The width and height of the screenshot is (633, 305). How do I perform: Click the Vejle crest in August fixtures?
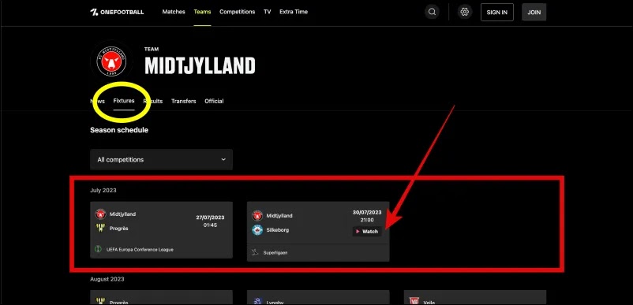414,301
